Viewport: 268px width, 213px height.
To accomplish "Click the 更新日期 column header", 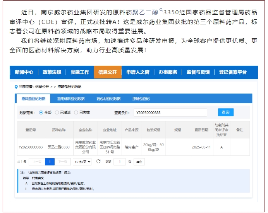I will point(201,130).
